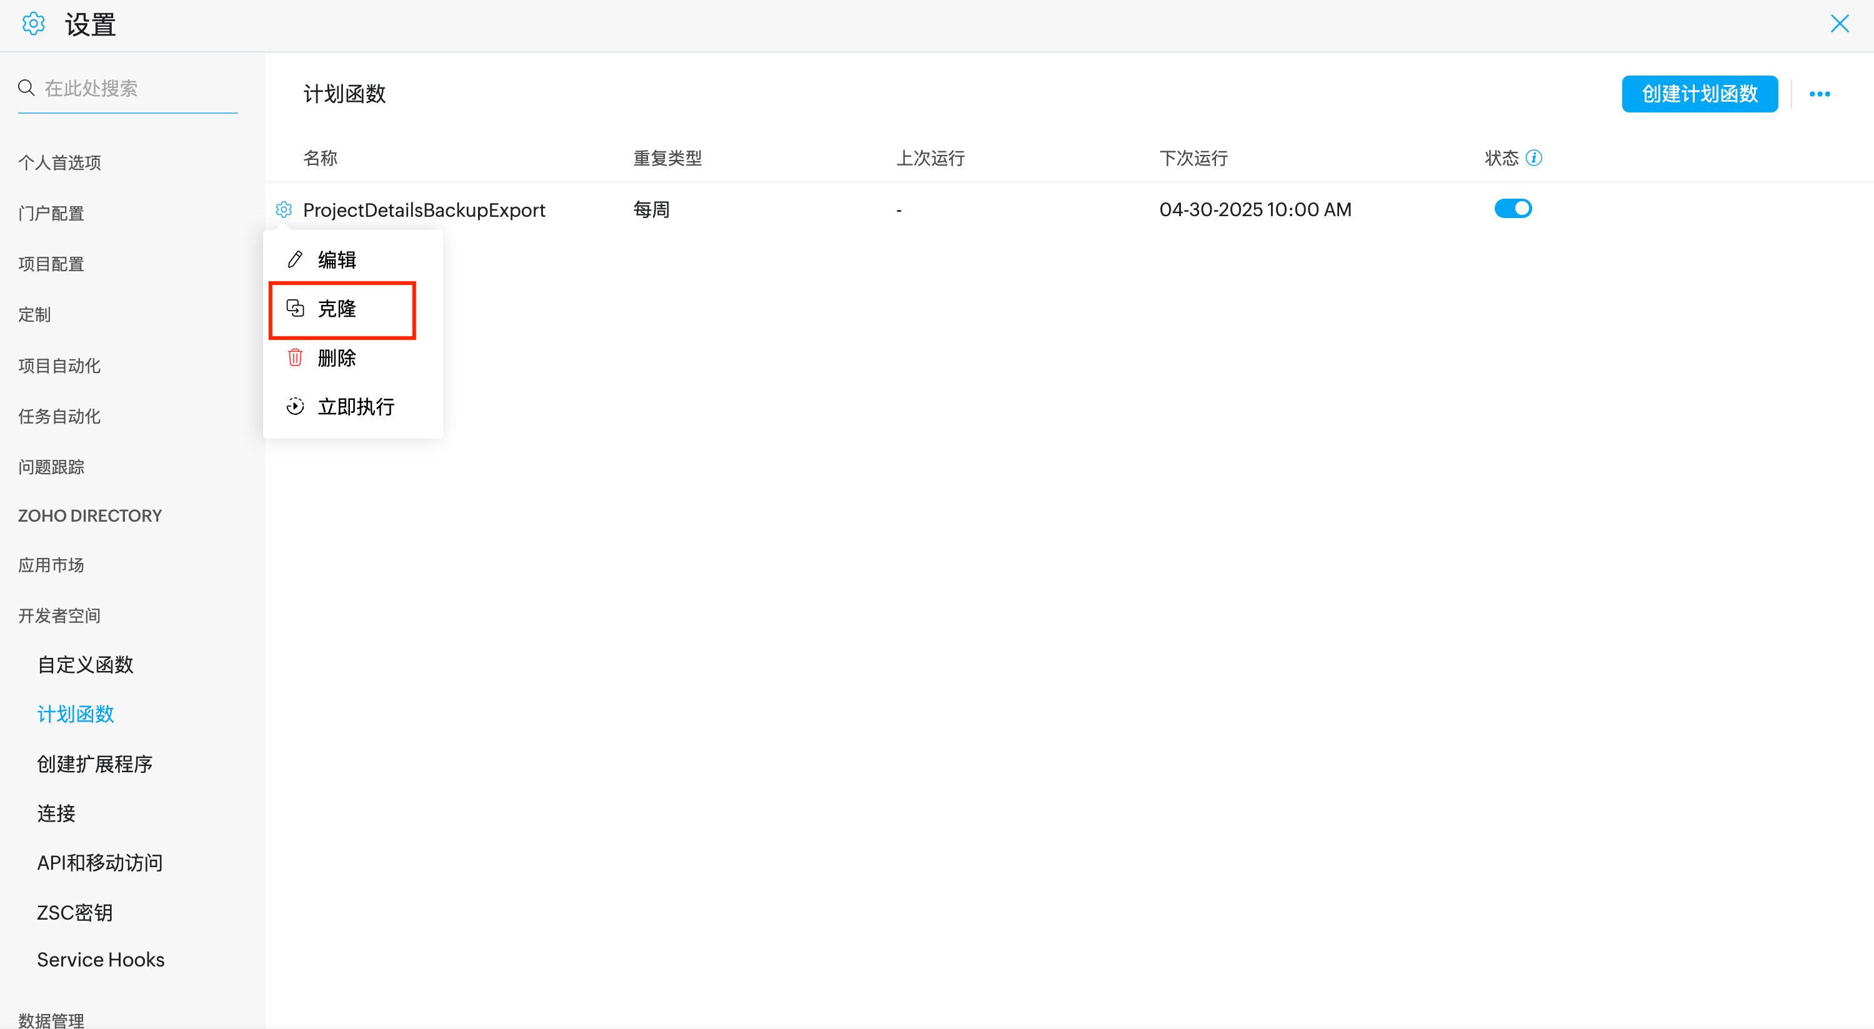Screen dimensions: 1874x1029
Task: Disable the ProjectDetailsBackupExport status toggle
Action: click(x=1512, y=209)
